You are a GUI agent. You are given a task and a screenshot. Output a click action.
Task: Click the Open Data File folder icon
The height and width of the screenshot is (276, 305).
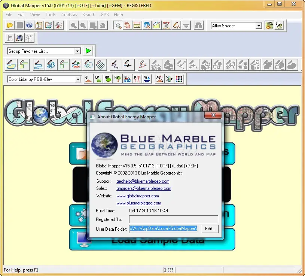point(10,25)
